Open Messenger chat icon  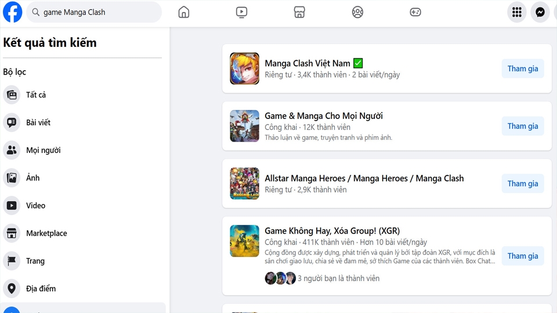(540, 12)
